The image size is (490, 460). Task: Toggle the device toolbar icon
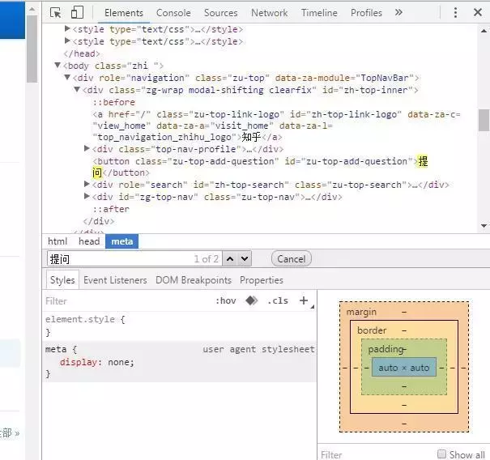[77, 13]
